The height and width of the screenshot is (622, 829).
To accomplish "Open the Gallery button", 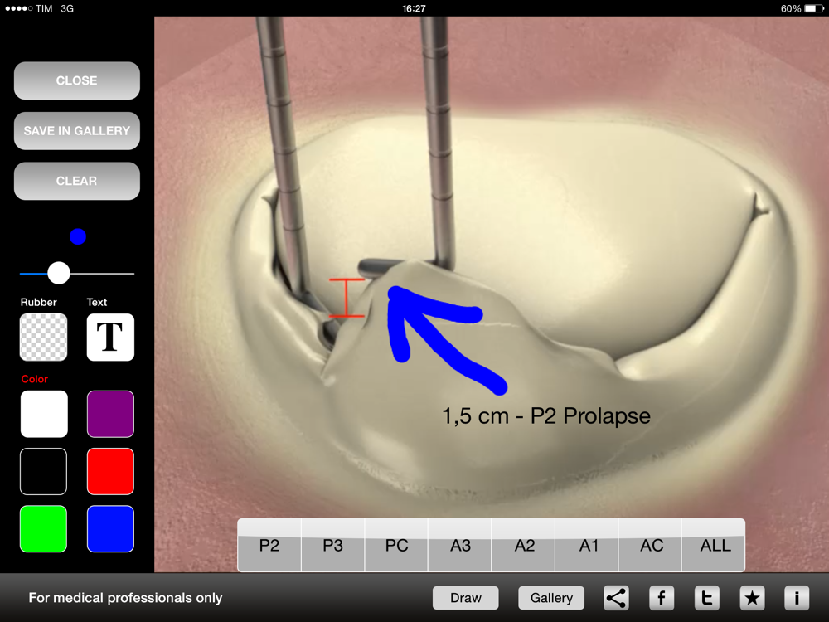I will click(551, 598).
